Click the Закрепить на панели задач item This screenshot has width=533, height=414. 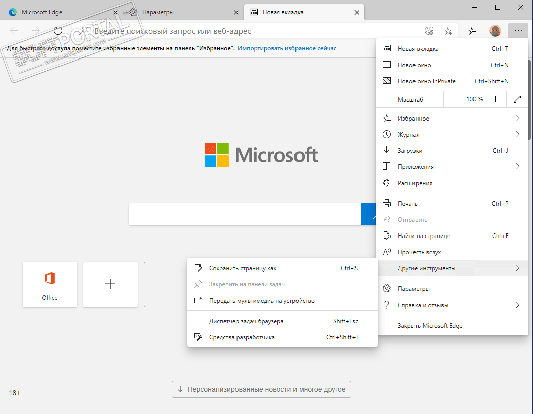tap(282, 284)
